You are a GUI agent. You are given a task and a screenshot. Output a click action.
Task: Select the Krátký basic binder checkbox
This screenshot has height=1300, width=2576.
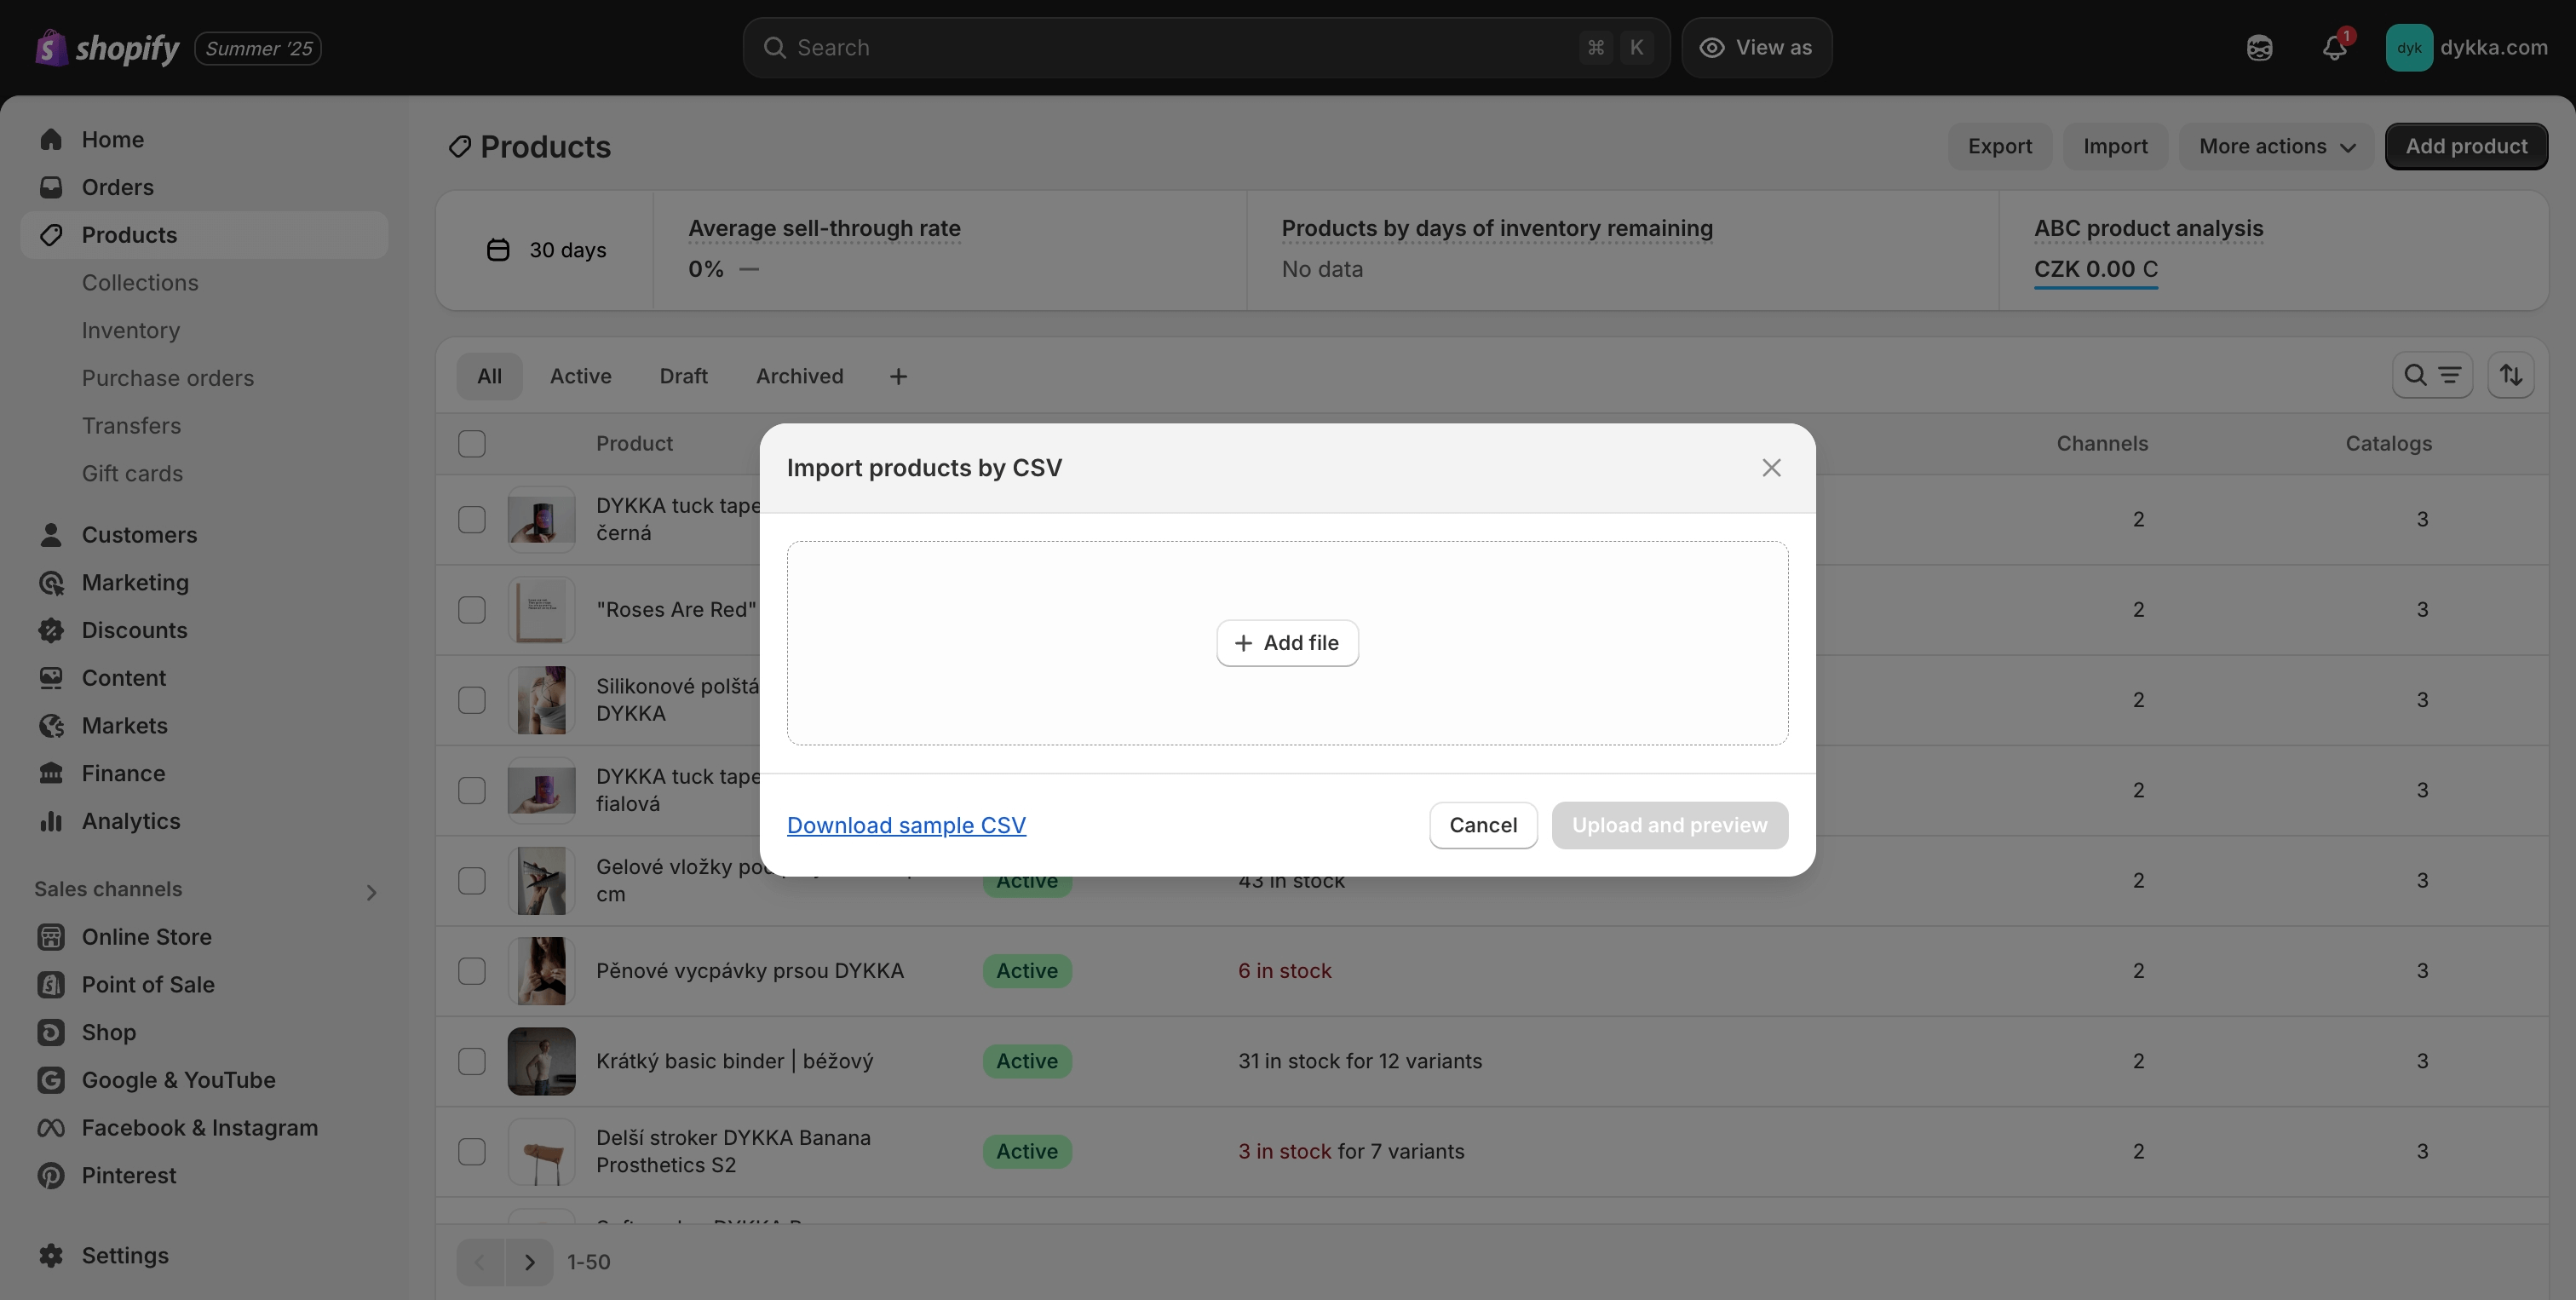click(x=472, y=1061)
